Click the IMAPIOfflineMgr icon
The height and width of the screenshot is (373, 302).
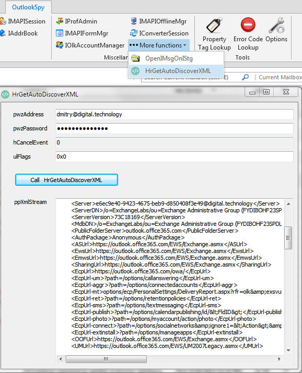click(134, 21)
